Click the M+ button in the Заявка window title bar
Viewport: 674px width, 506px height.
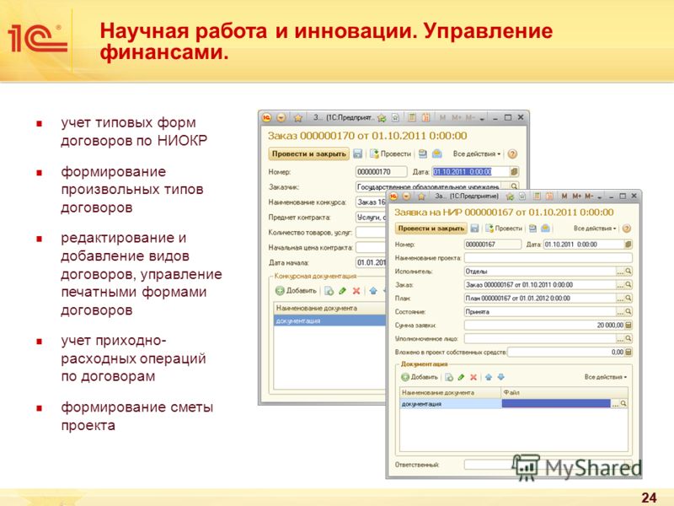(576, 196)
